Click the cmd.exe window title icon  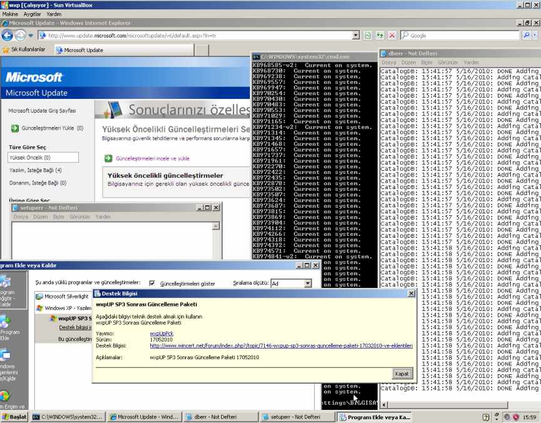[x=255, y=57]
